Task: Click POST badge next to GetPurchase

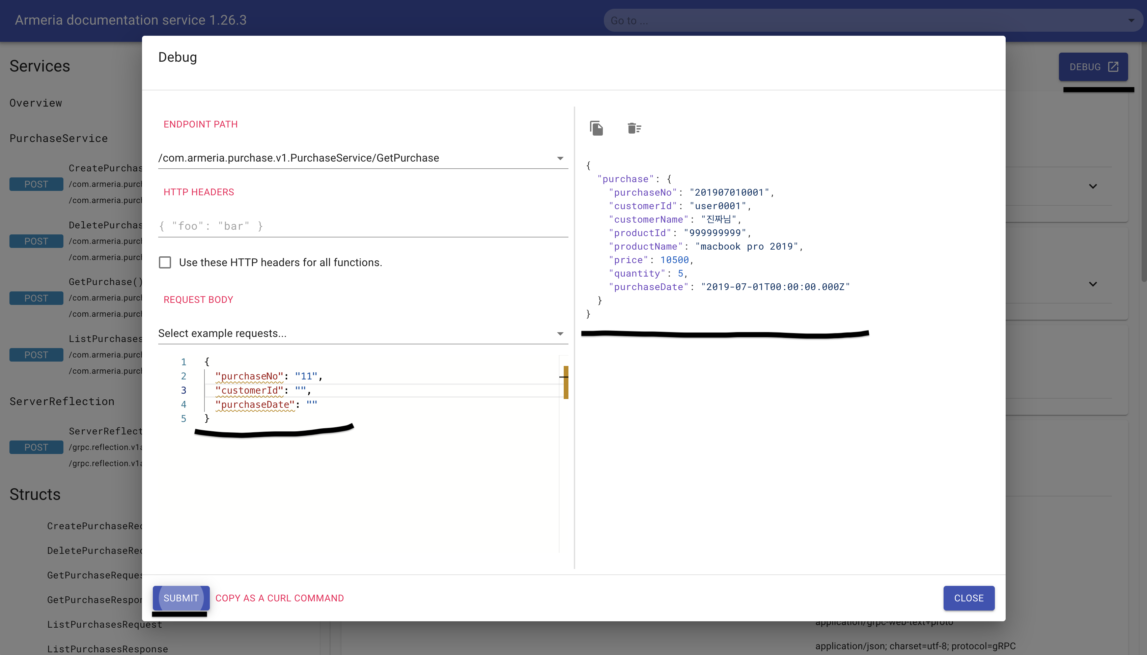Action: 36,298
